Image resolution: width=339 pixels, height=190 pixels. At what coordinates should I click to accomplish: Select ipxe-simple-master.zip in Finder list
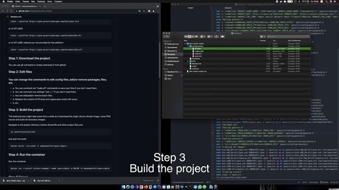[198, 71]
